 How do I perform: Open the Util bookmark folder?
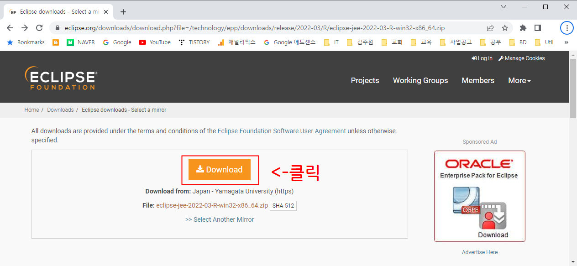[544, 42]
